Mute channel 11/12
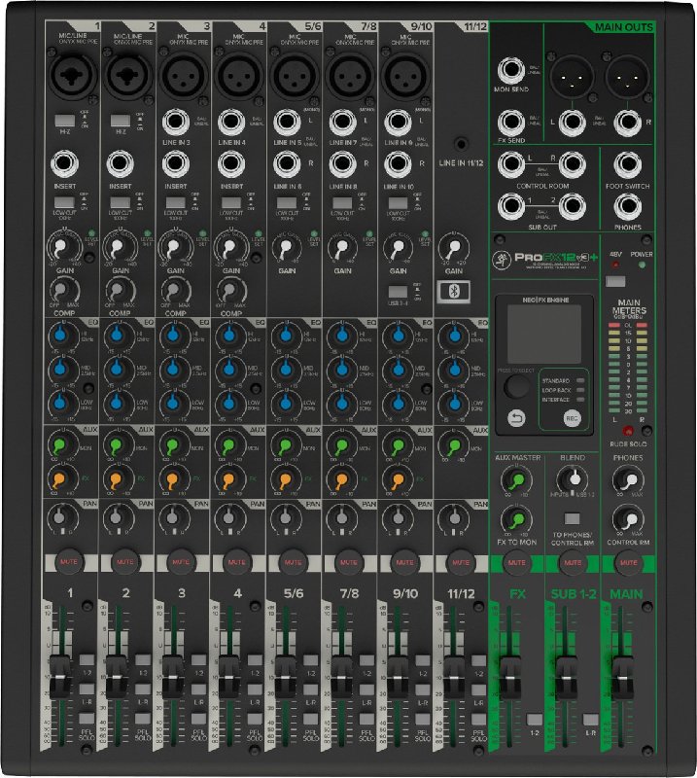This screenshot has height=778, width=697. click(461, 562)
